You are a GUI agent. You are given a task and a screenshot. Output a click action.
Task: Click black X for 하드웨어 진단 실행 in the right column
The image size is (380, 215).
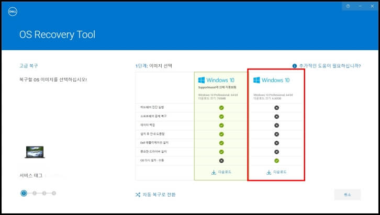pyautogui.click(x=276, y=108)
